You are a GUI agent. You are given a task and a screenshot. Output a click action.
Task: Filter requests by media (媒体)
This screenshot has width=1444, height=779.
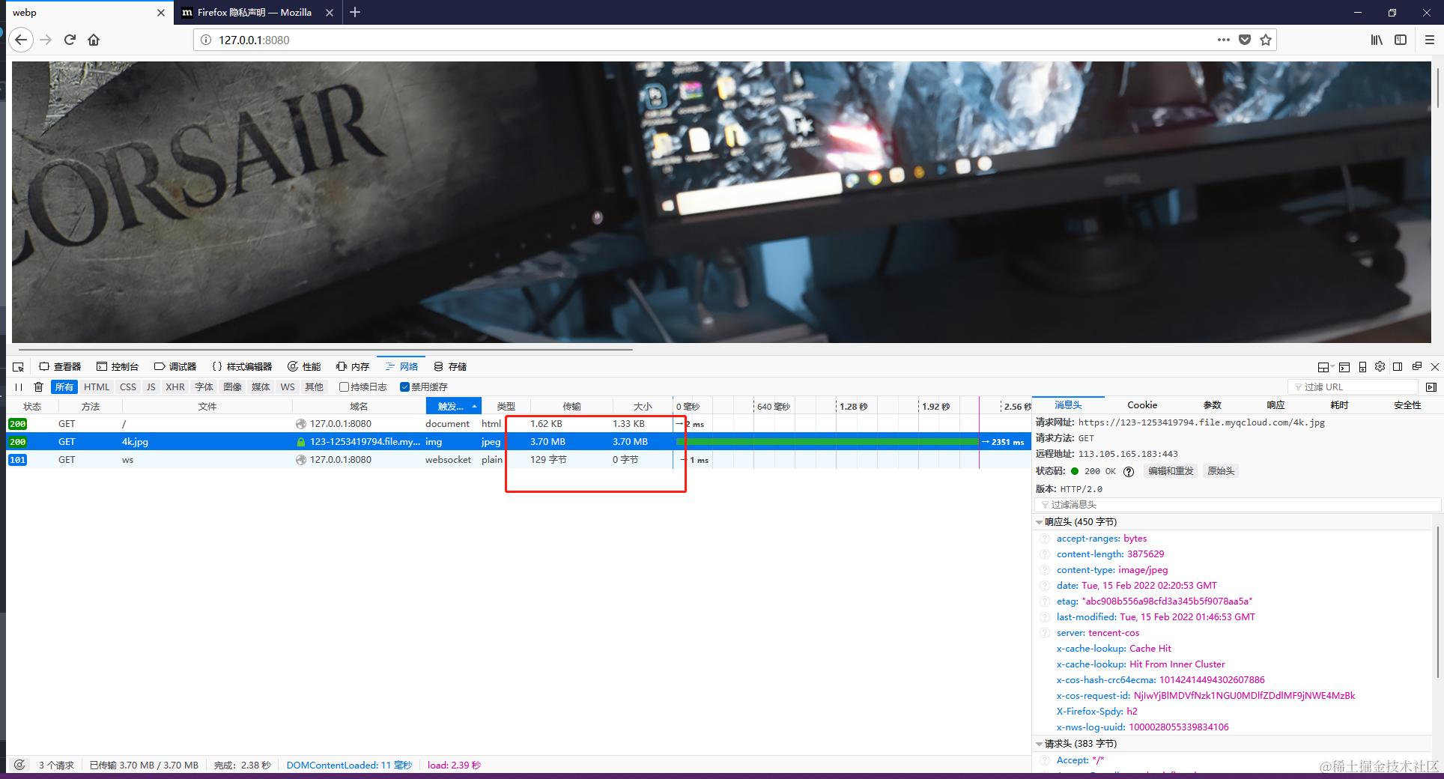tap(261, 387)
